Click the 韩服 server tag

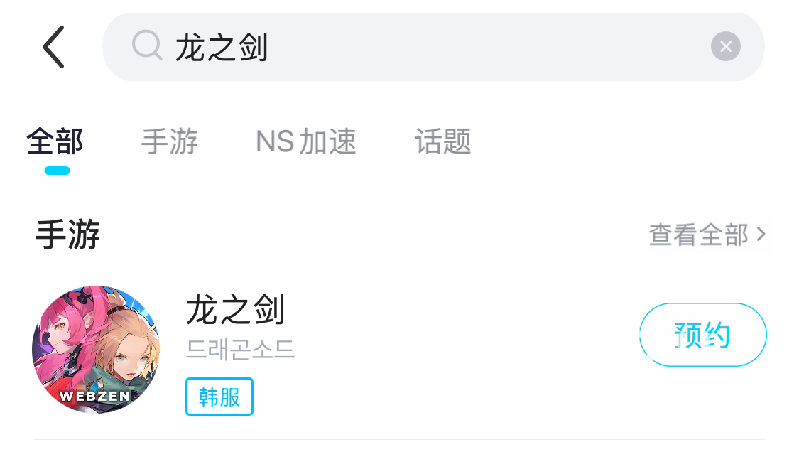[219, 397]
